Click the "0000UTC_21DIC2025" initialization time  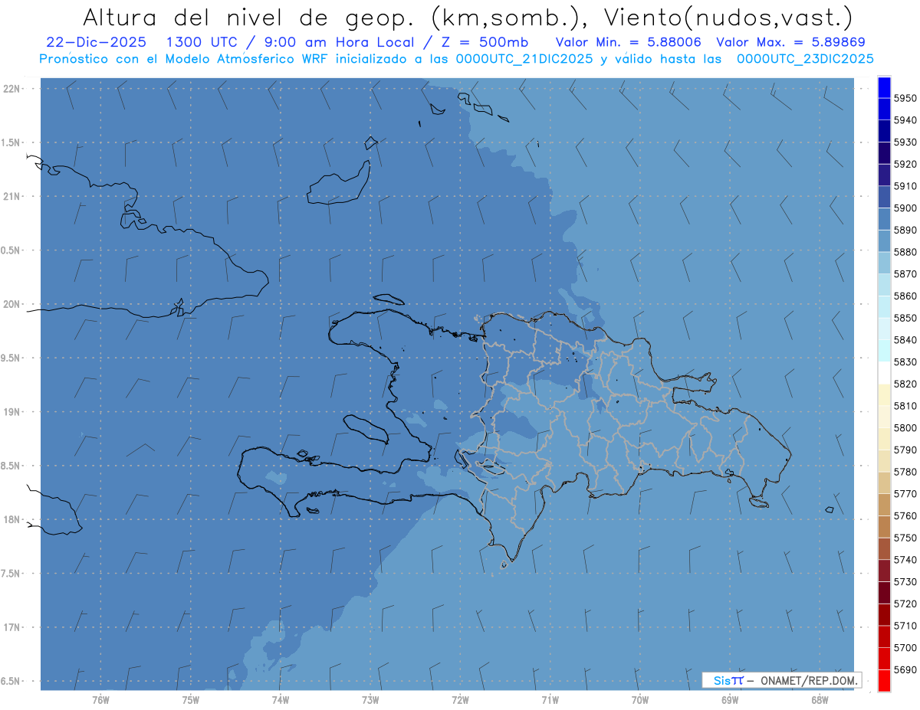(524, 59)
